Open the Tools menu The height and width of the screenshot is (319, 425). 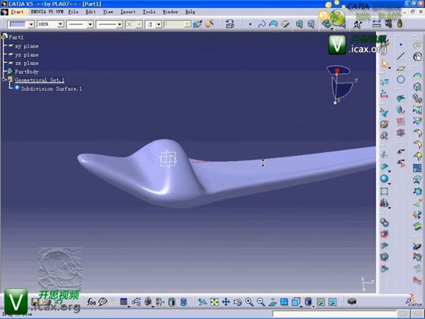point(149,12)
